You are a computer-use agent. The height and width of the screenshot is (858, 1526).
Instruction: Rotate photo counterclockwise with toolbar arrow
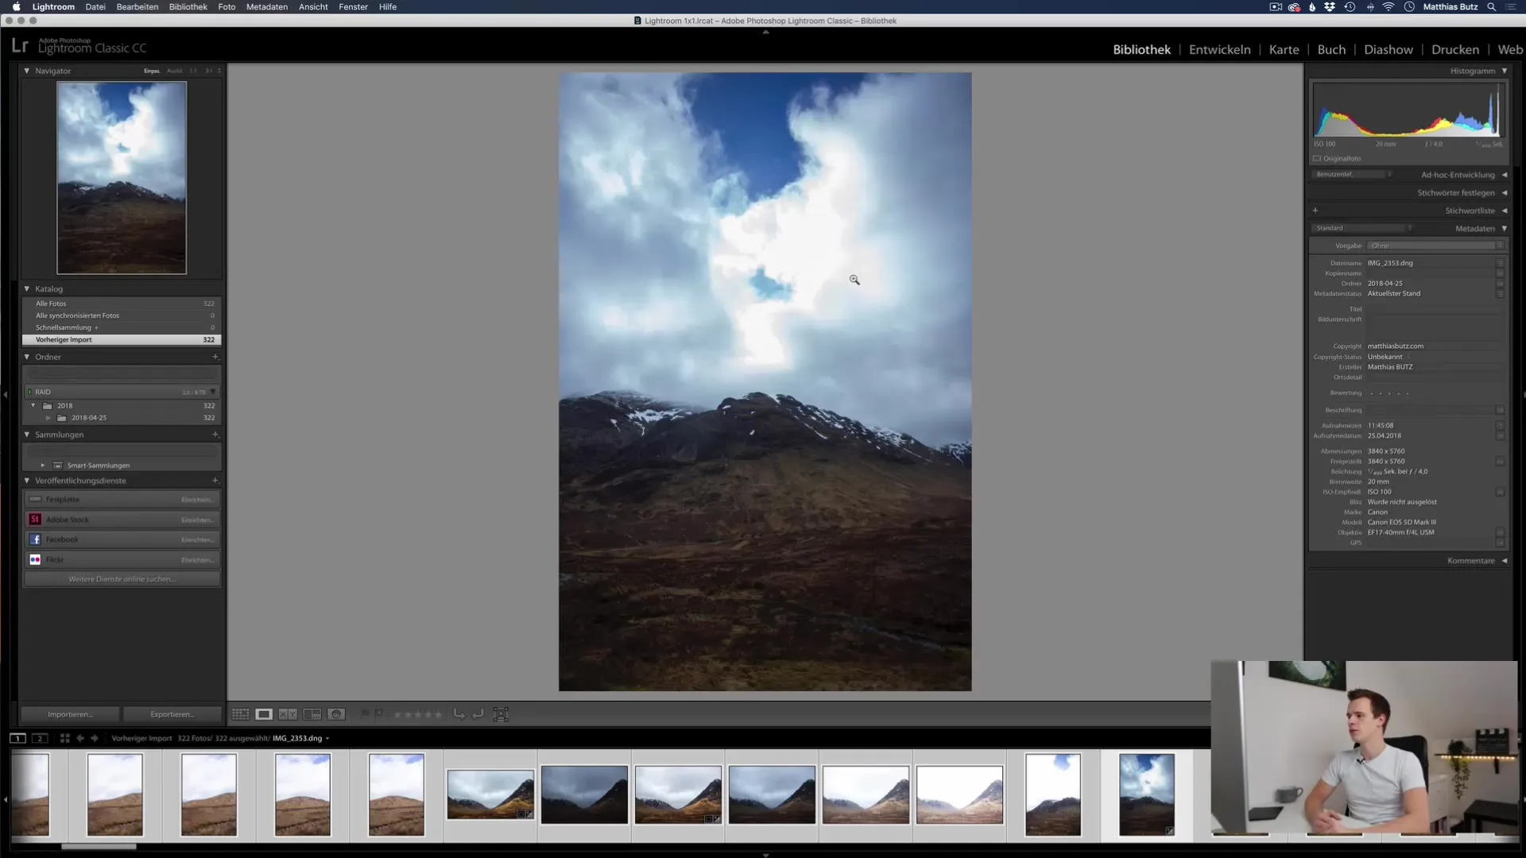point(459,714)
